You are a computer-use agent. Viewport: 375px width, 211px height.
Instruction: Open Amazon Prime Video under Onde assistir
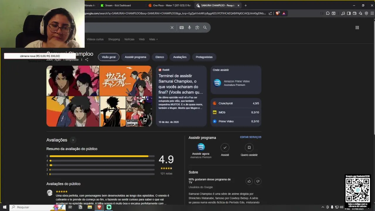pyautogui.click(x=236, y=83)
